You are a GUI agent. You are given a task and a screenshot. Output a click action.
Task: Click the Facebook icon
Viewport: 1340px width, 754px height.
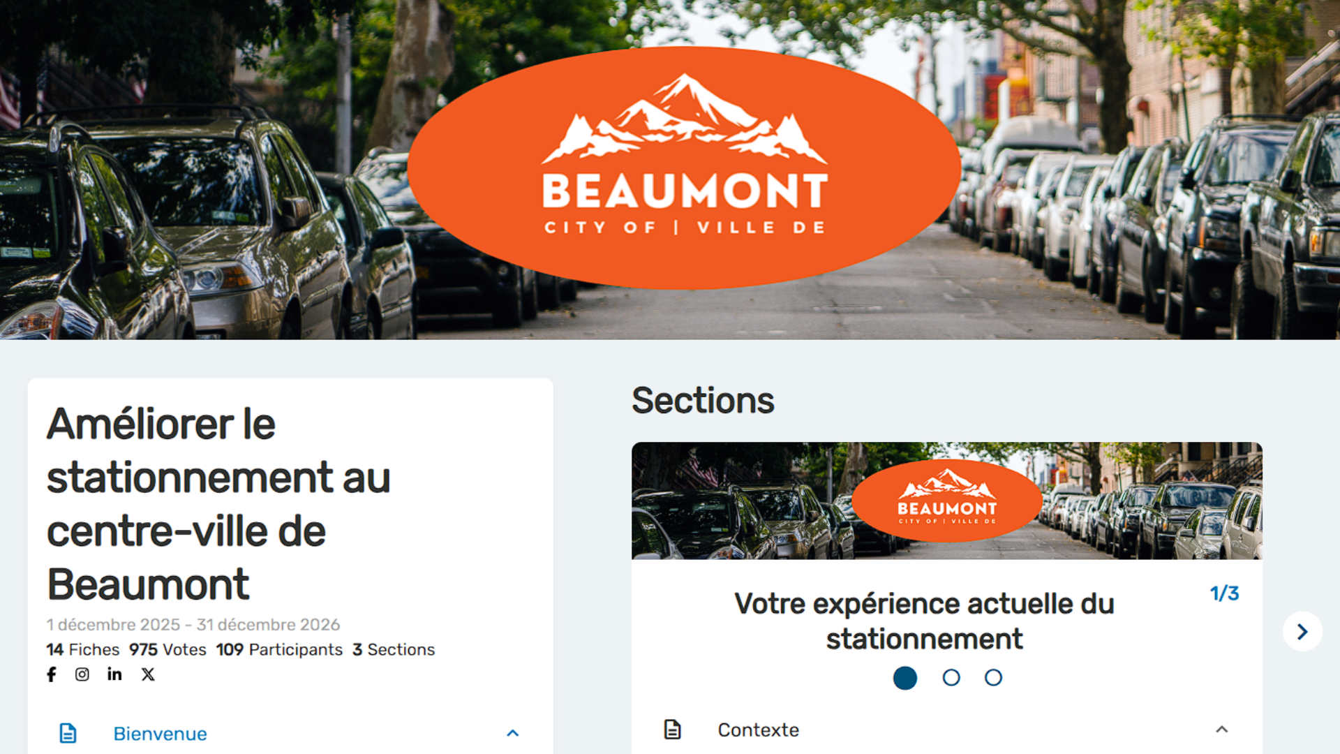(51, 674)
